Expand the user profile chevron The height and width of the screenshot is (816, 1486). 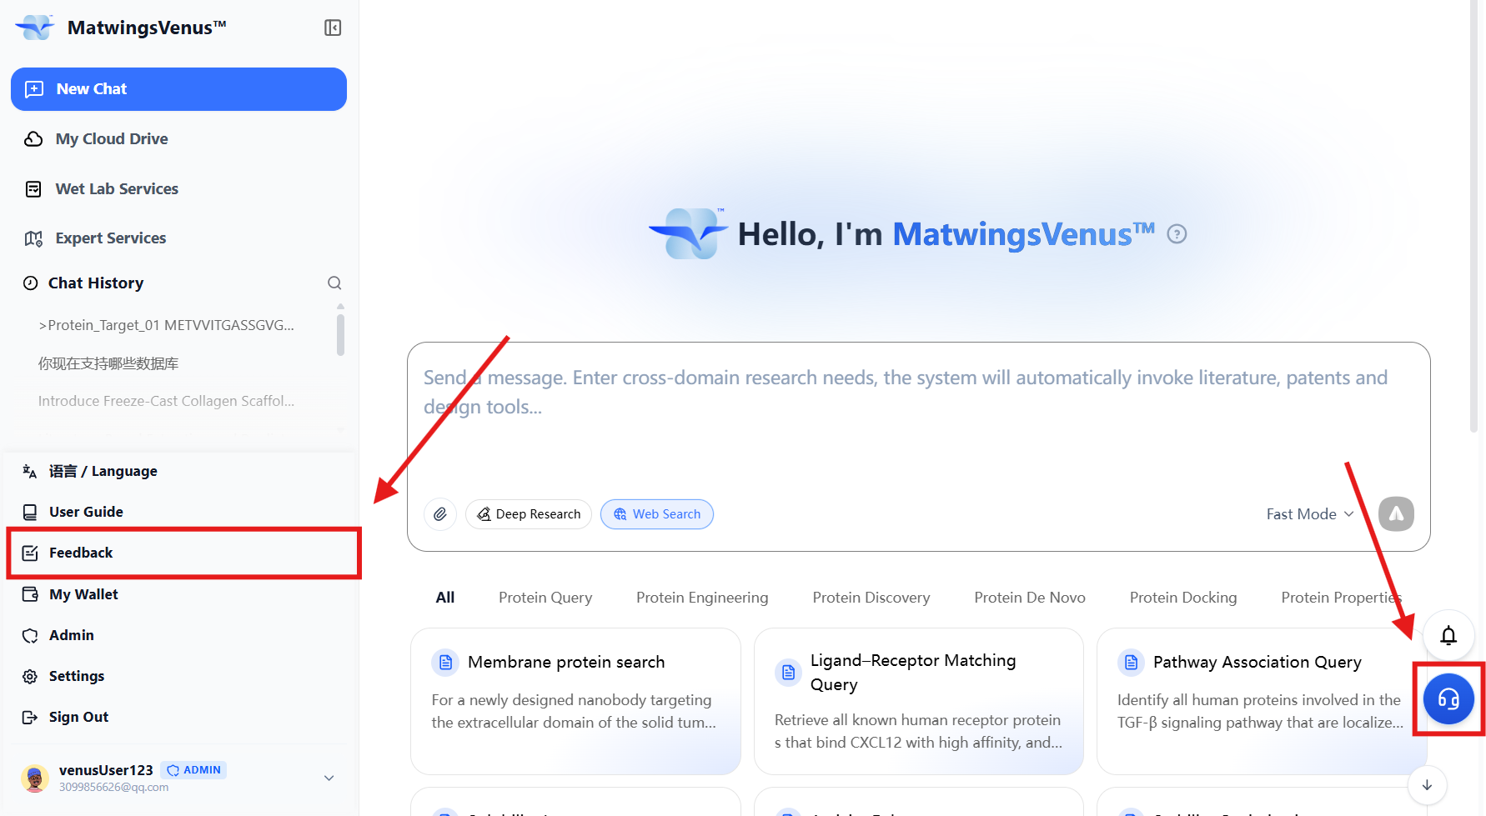tap(329, 778)
